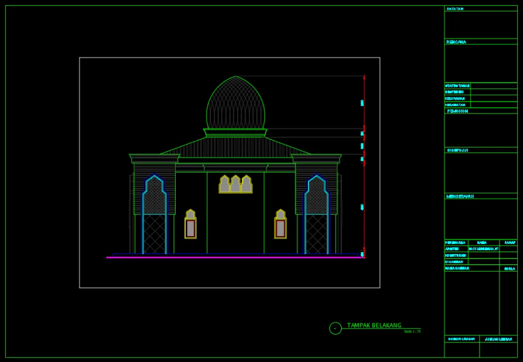This screenshot has width=523, height=362.
Task: Click the MENGETAHUI section heading
Action: click(x=460, y=197)
